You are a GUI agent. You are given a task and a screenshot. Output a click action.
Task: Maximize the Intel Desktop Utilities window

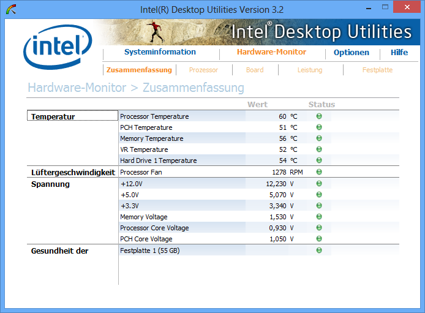[x=385, y=7]
